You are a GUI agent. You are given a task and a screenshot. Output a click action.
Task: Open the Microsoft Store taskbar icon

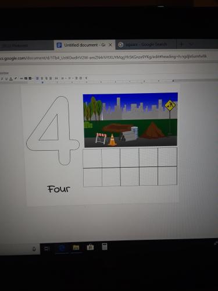[90, 247]
